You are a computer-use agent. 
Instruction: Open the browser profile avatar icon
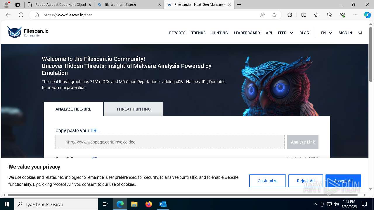point(6,5)
